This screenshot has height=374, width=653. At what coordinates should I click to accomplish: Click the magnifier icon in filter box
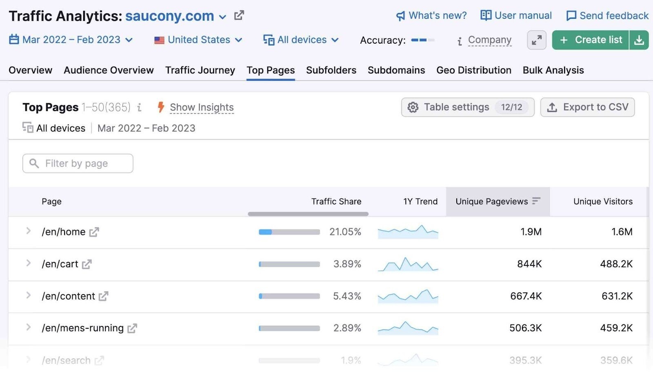[34, 164]
